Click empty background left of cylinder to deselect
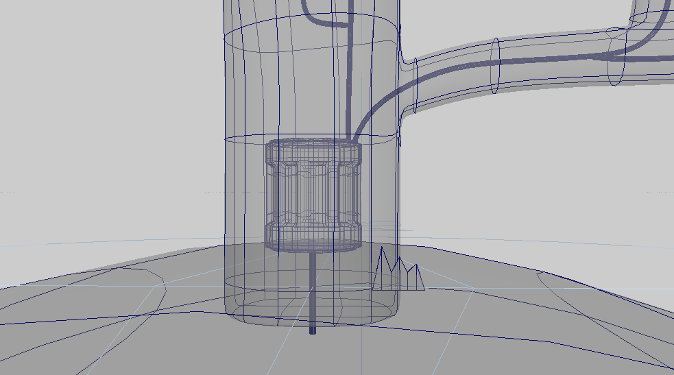The image size is (674, 375). 103,103
